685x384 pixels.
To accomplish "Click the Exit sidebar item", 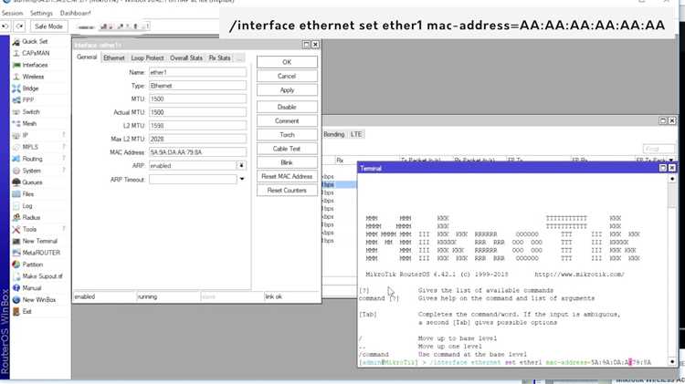I will click(x=26, y=312).
